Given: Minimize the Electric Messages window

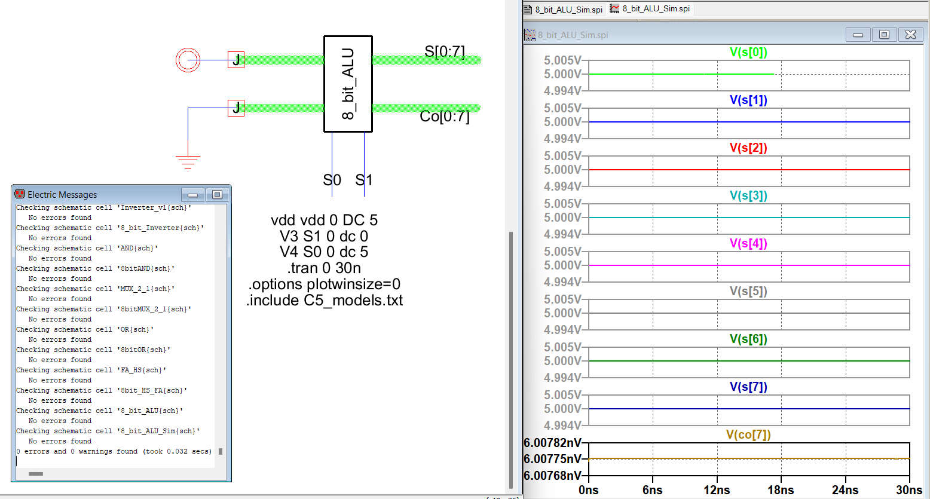Looking at the screenshot, I should click(193, 194).
